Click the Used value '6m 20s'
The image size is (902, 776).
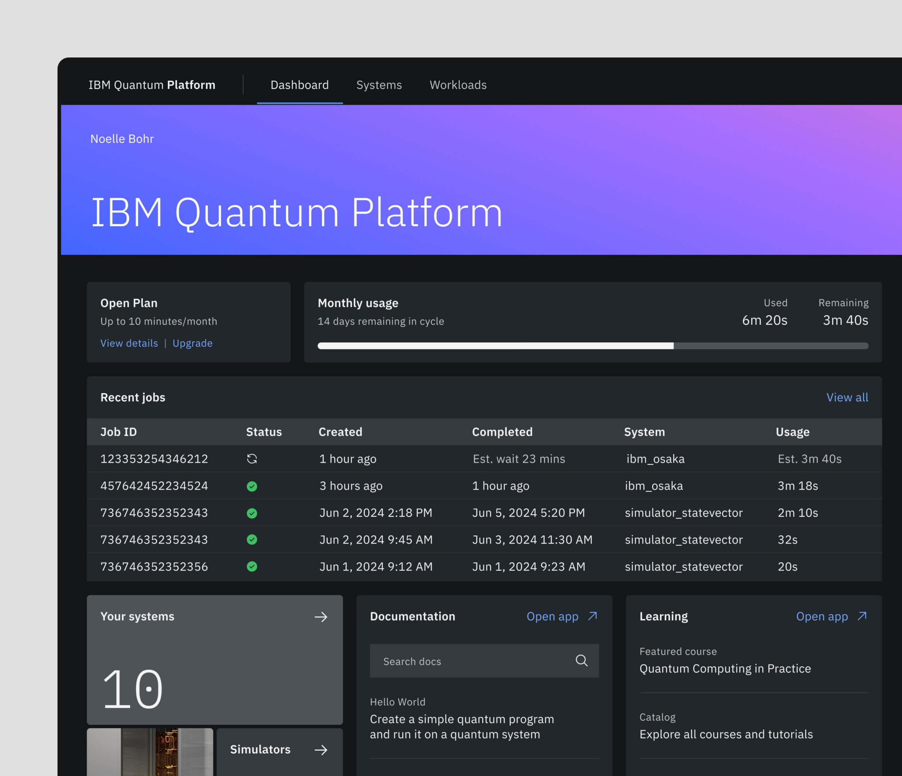point(765,320)
